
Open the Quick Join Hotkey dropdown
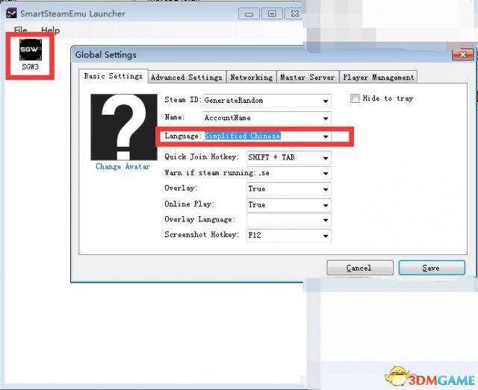point(326,158)
